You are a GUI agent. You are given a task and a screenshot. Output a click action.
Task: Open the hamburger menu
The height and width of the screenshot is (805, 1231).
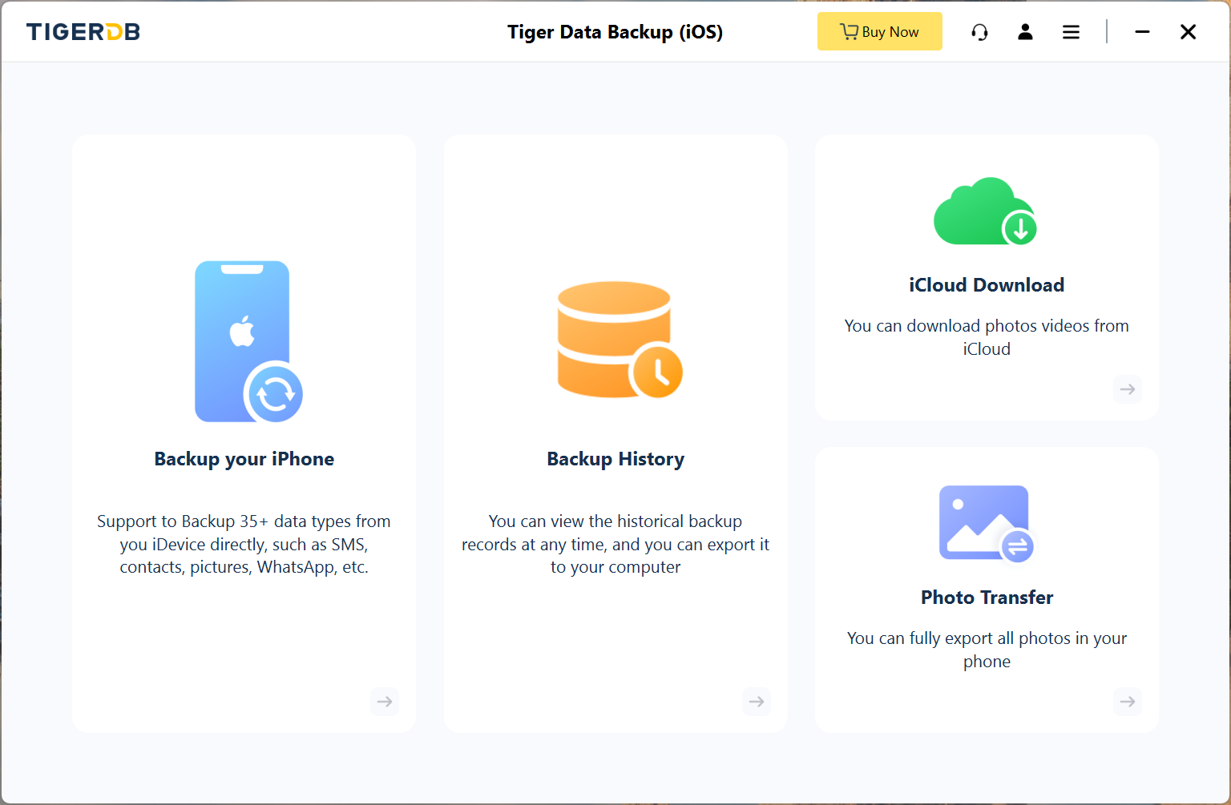pos(1071,32)
